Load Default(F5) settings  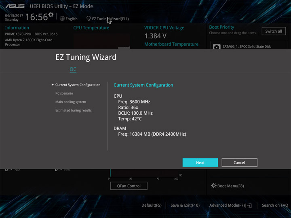(152, 205)
